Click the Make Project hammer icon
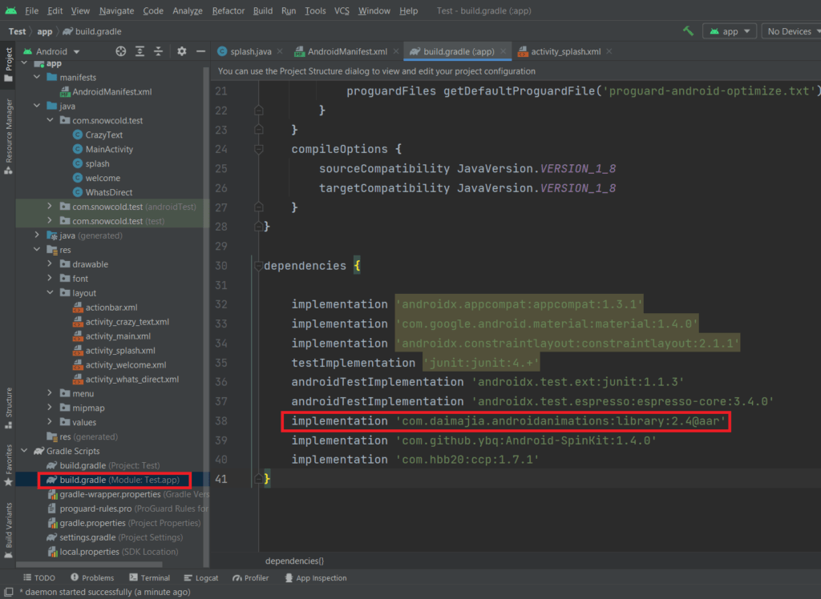This screenshot has height=599, width=821. click(x=688, y=31)
